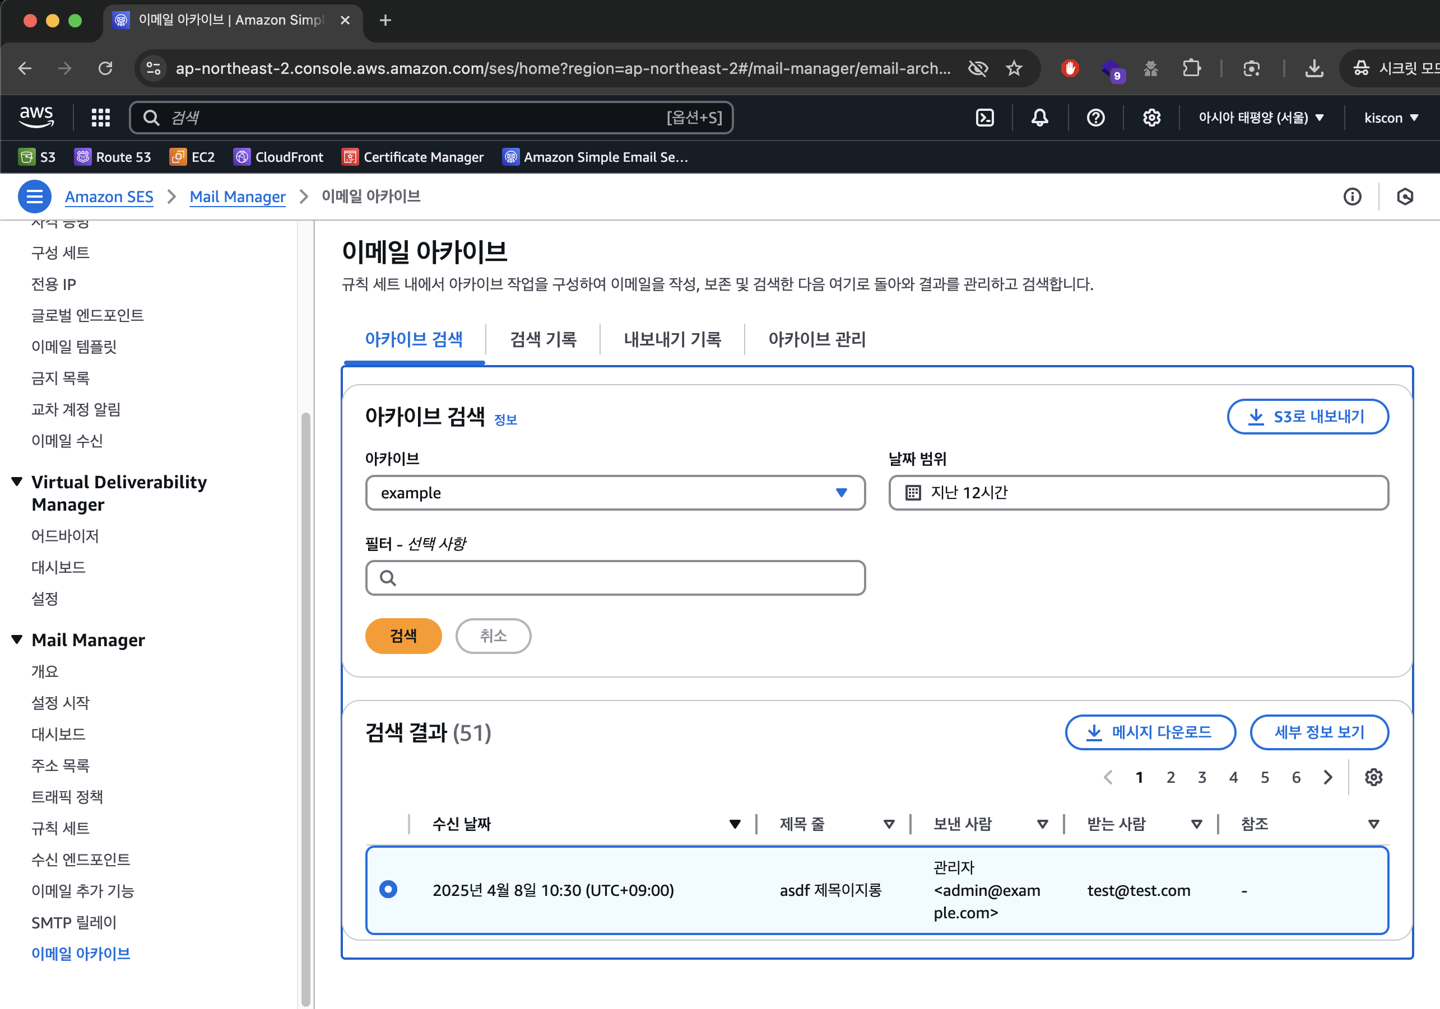1440x1009 pixels.
Task: Click the orange 검색 button
Action: [403, 636]
